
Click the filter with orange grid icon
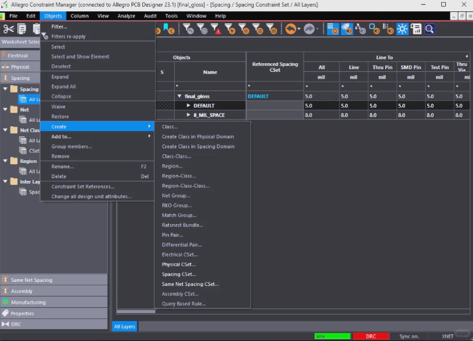click(272, 29)
